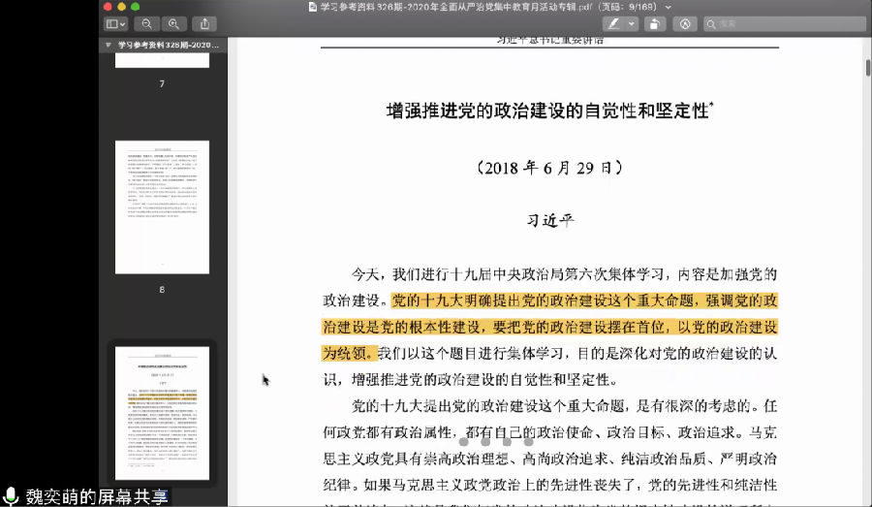Select page 7 thumbnail in sidebar
The image size is (872, 507).
(162, 60)
